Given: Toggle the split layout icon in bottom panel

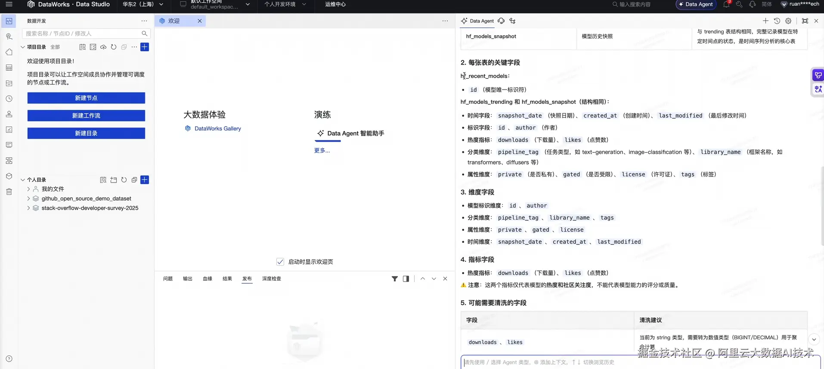Looking at the screenshot, I should [x=406, y=279].
